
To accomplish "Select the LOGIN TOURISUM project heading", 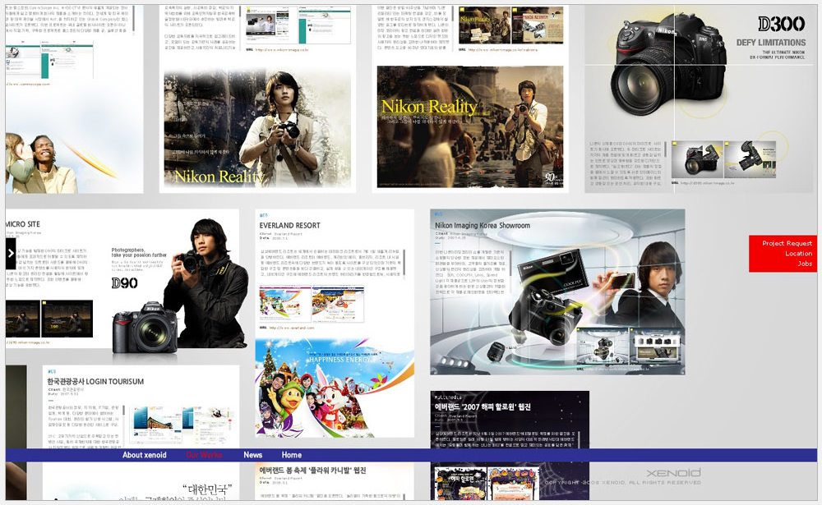I will pos(95,382).
